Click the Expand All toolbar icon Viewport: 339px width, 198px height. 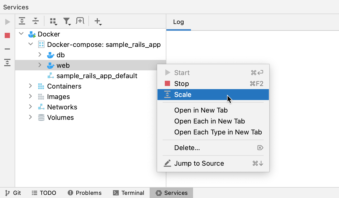[22, 21]
